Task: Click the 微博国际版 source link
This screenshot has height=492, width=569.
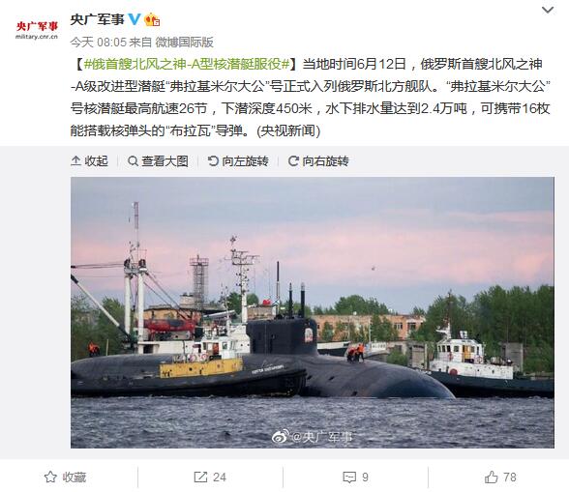Action: click(184, 43)
